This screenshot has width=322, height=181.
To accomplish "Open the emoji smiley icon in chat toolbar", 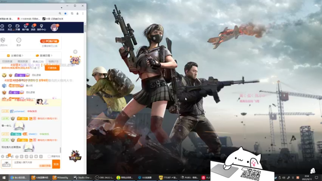I will 3,156.
